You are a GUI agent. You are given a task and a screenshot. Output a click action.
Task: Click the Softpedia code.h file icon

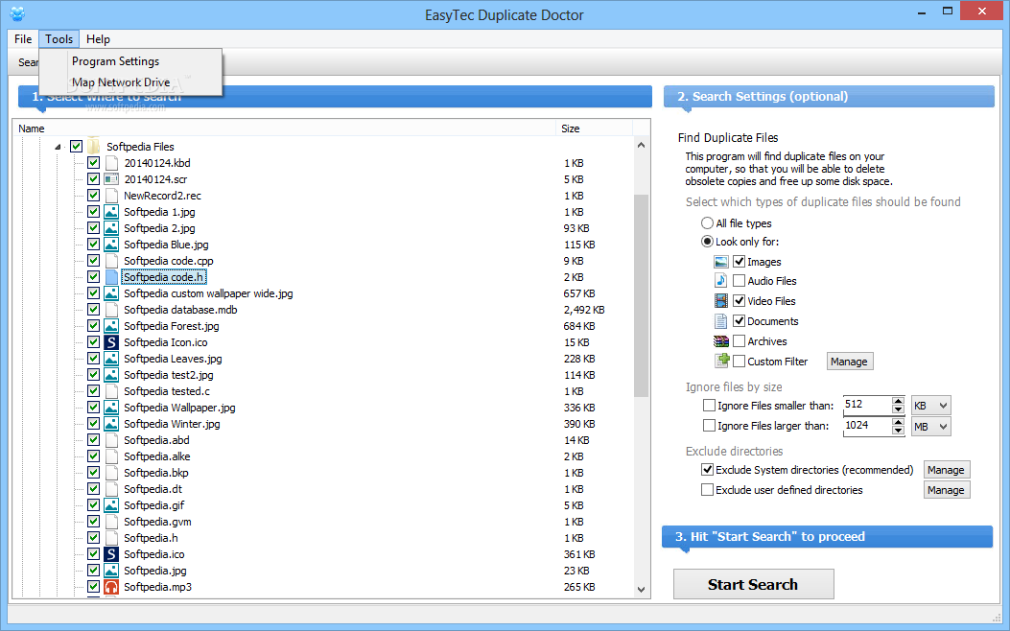pyautogui.click(x=111, y=277)
